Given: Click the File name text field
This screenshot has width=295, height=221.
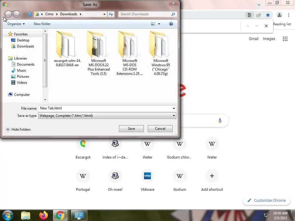Looking at the screenshot, I should [x=105, y=108].
